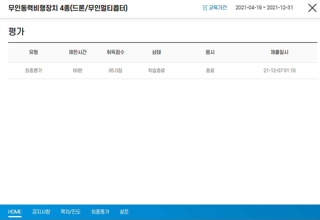
Task: Select the submission time 21-12-07 01:10
Action: [280, 70]
